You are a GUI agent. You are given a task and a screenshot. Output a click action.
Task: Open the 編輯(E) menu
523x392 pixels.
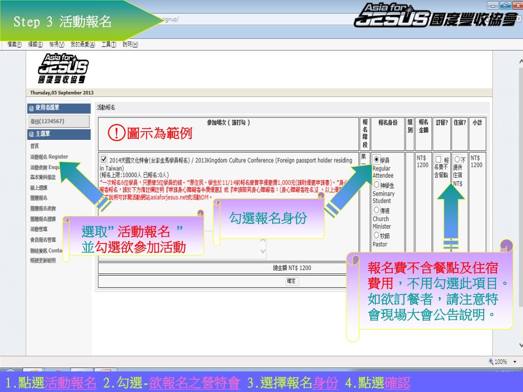point(35,44)
